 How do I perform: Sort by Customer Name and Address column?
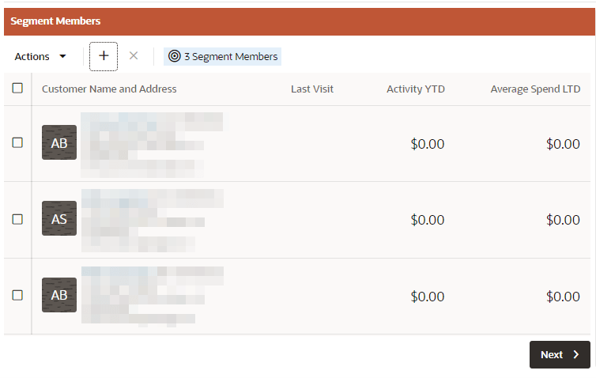click(109, 89)
